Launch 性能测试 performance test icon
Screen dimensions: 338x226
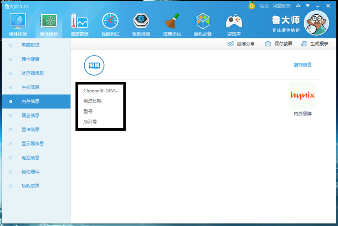(x=110, y=25)
